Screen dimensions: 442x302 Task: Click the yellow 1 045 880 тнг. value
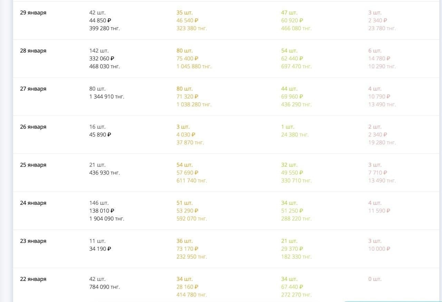(x=194, y=66)
